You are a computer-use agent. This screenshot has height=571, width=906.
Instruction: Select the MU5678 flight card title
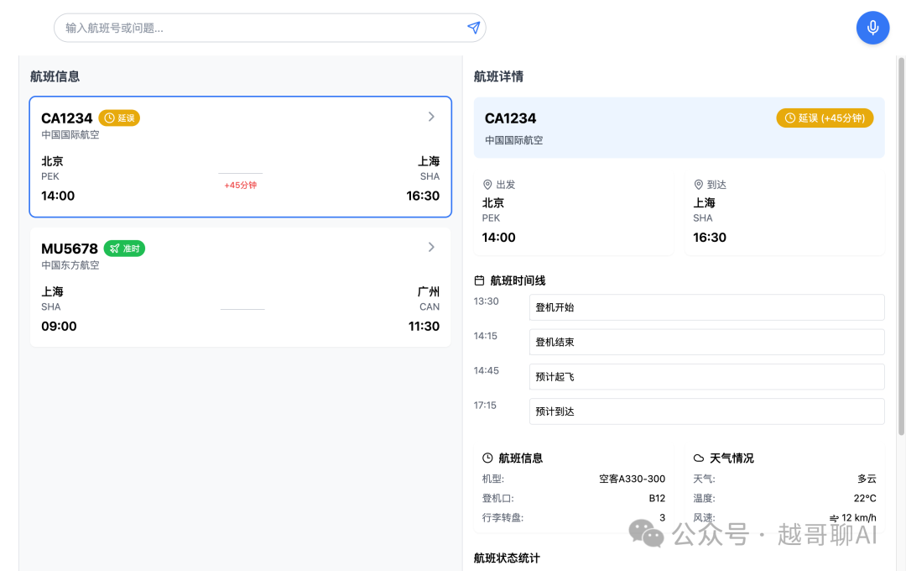[70, 249]
